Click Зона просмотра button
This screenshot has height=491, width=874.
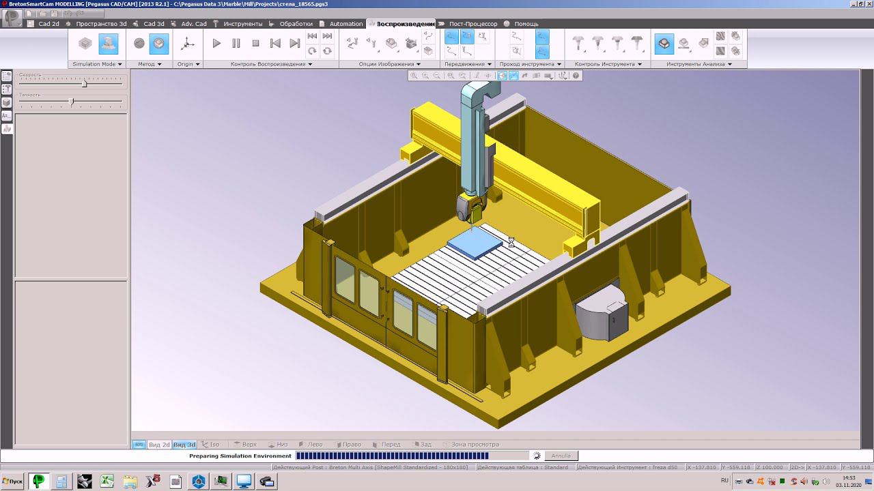[470, 445]
